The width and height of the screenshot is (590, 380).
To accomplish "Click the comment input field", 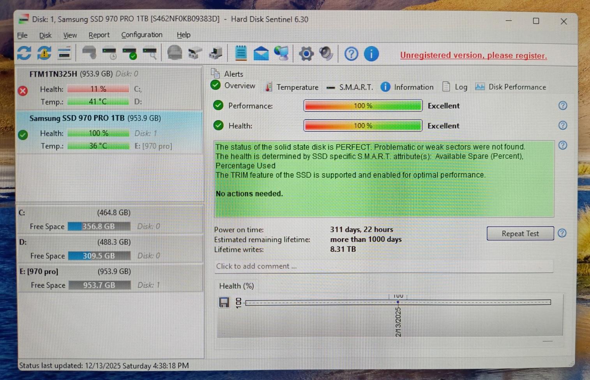I will [383, 266].
